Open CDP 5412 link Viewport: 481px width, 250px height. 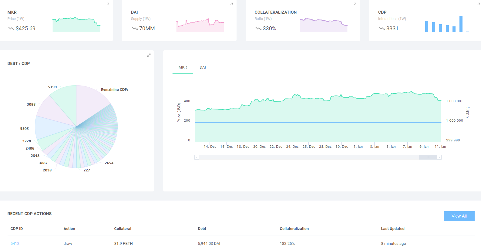click(x=15, y=244)
